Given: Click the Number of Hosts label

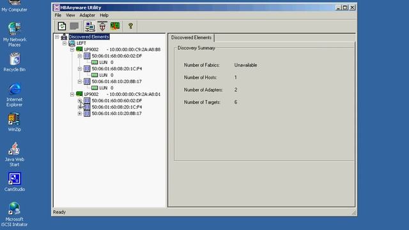Looking at the screenshot, I should click(x=200, y=77).
